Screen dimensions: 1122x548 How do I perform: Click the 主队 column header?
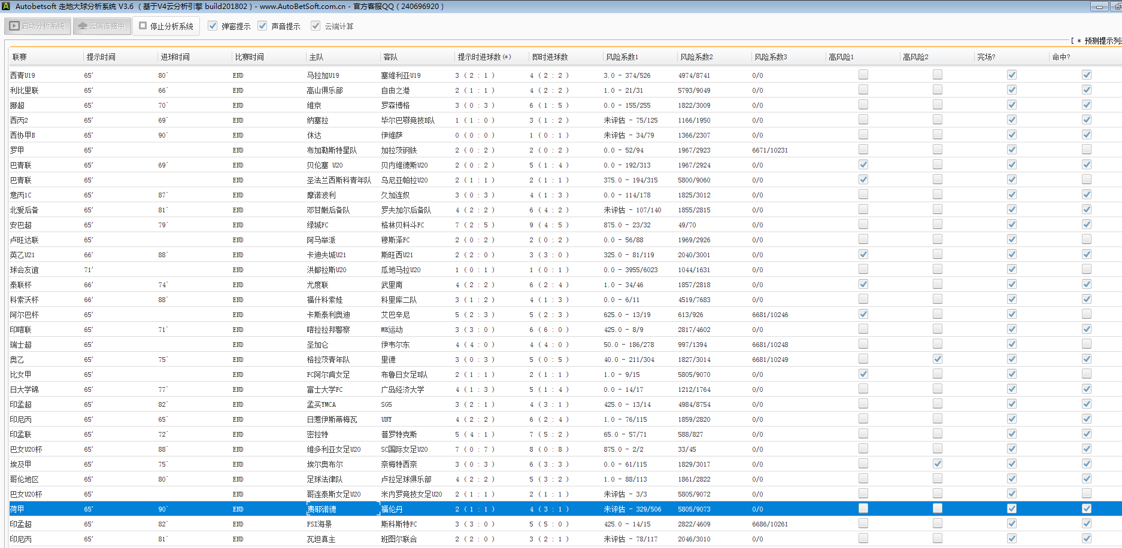click(316, 57)
